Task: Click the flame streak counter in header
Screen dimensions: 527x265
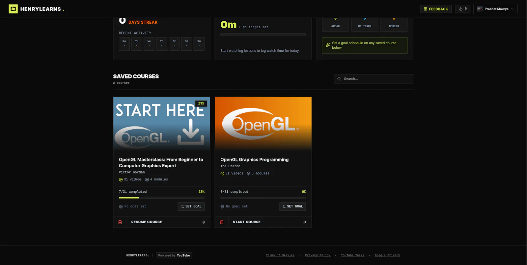Action: point(462,9)
